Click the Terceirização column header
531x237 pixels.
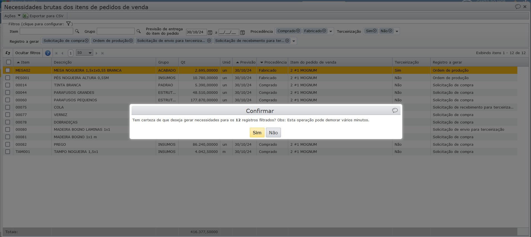tap(411, 62)
